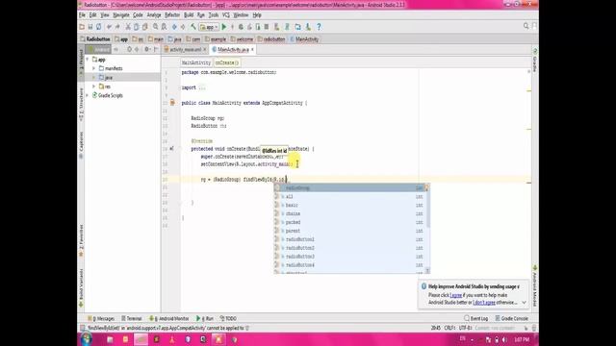Click the Paste toolbar icon

144,27
